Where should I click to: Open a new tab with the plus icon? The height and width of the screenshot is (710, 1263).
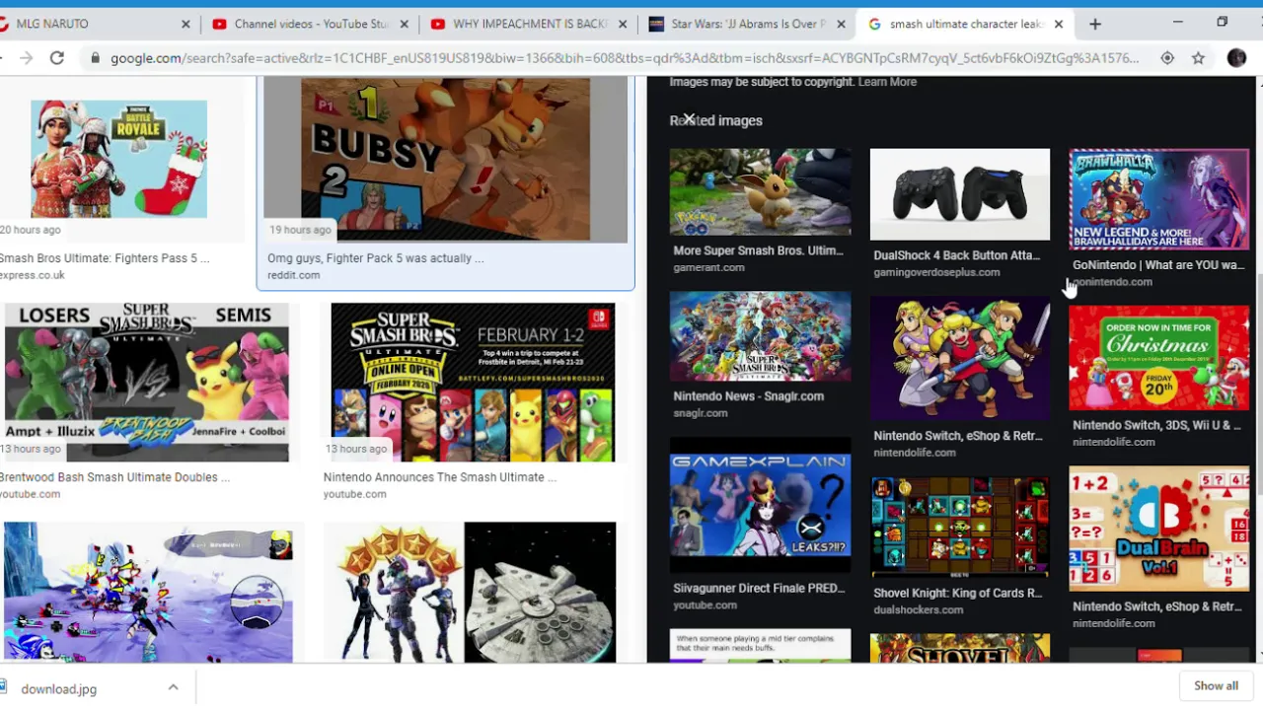pos(1095,24)
